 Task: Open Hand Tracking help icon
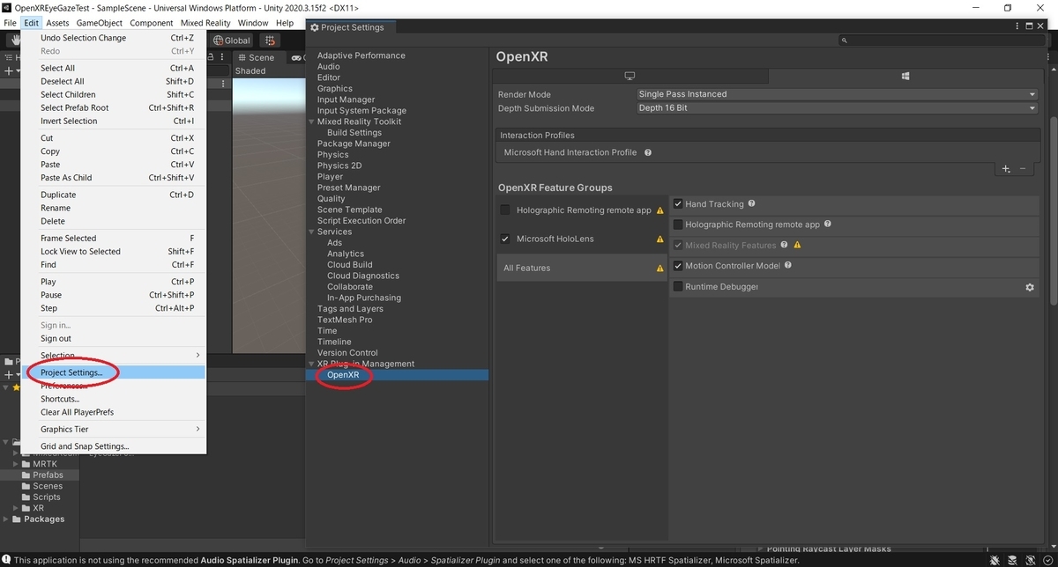[752, 203]
